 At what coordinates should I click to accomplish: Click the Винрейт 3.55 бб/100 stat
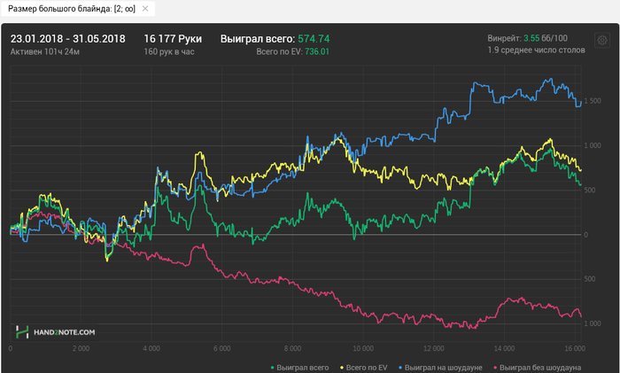527,39
